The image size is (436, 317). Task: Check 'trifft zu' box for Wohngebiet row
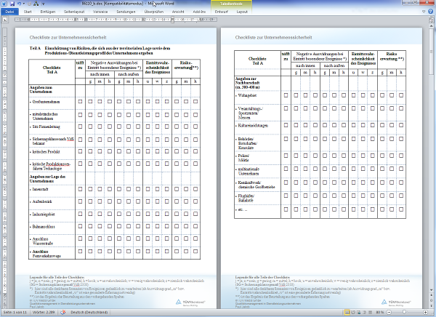(x=286, y=95)
